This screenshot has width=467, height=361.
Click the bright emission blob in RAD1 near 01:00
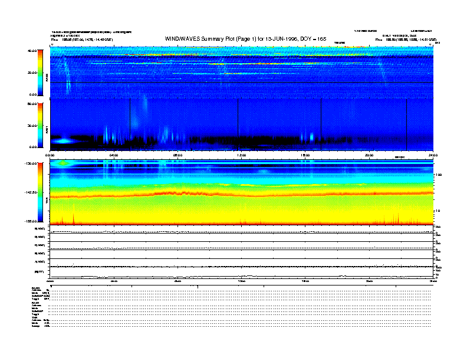[x=64, y=141]
